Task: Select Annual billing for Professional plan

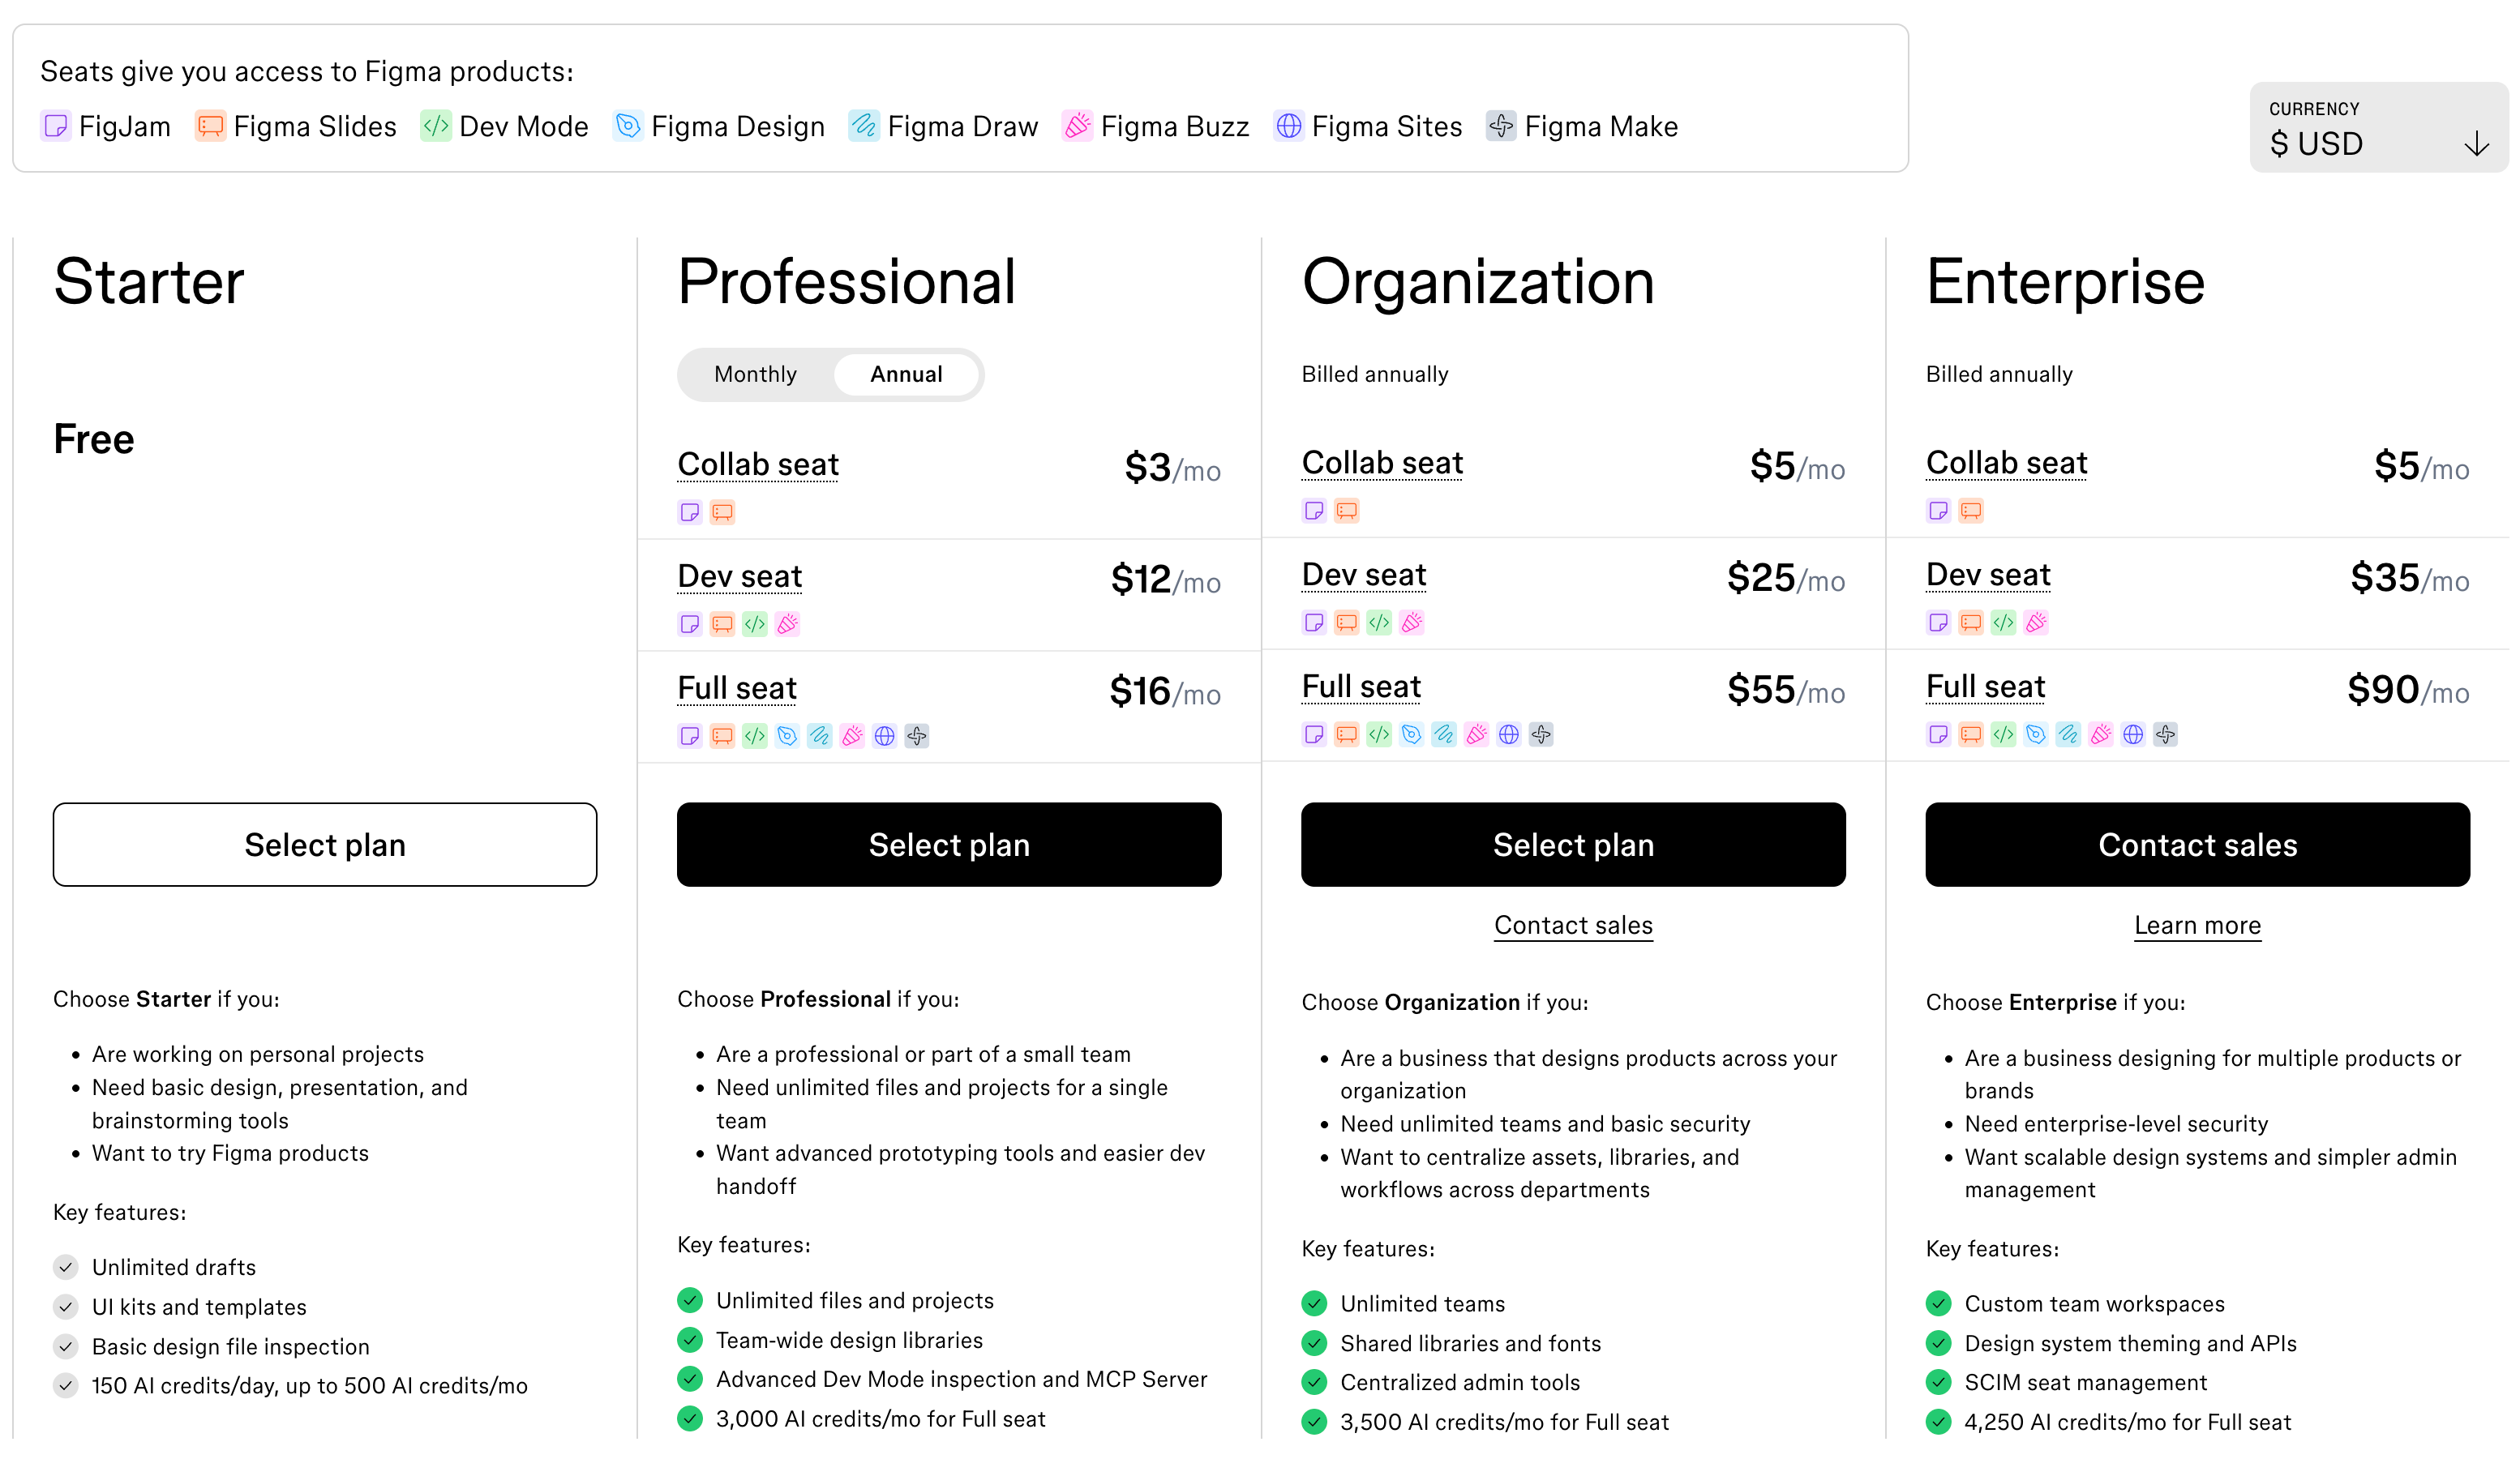Action: click(x=905, y=374)
